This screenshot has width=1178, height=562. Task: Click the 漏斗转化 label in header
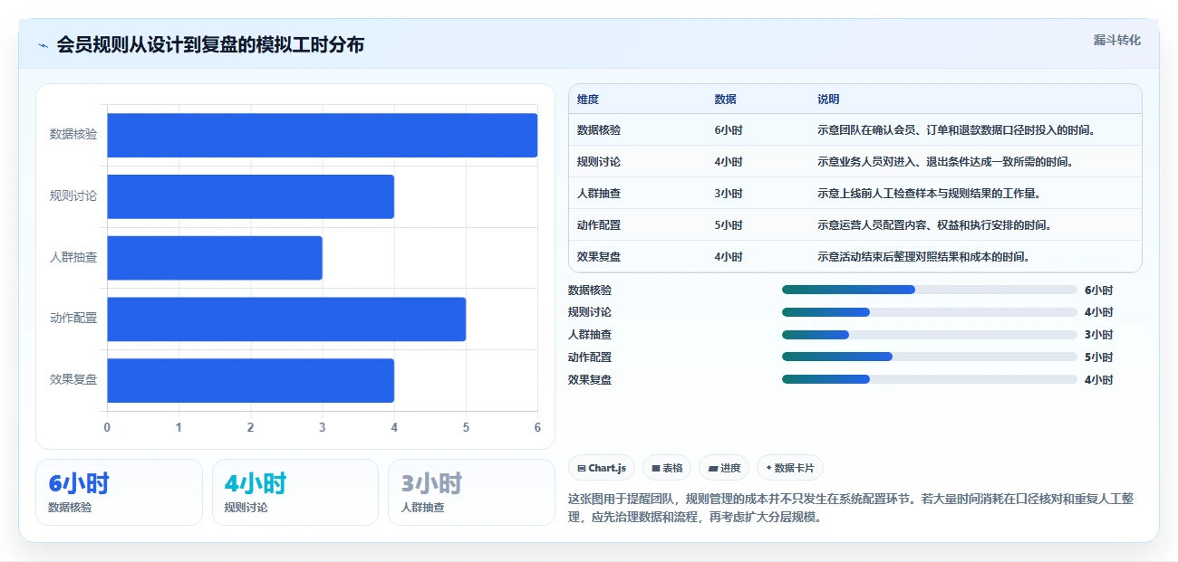(x=1116, y=41)
